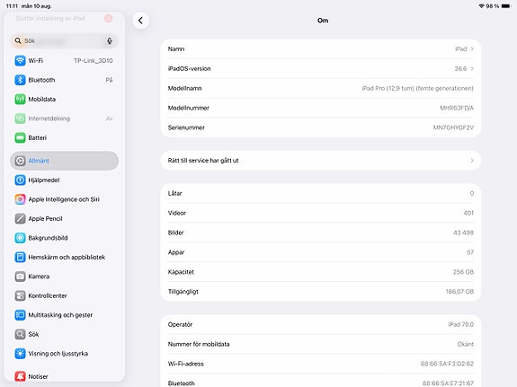Select the Mobildata icon
Screen dimensions: 517x387
[20, 99]
